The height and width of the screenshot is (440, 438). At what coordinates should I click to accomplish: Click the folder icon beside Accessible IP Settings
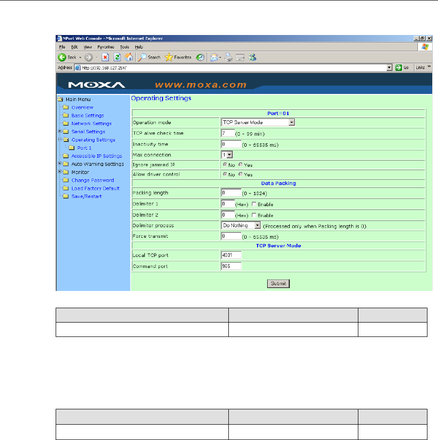(66, 156)
